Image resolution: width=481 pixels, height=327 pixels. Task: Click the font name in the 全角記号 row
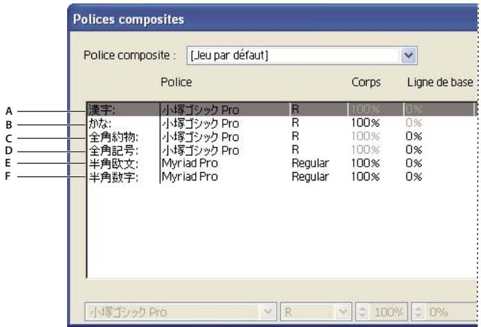tap(200, 150)
